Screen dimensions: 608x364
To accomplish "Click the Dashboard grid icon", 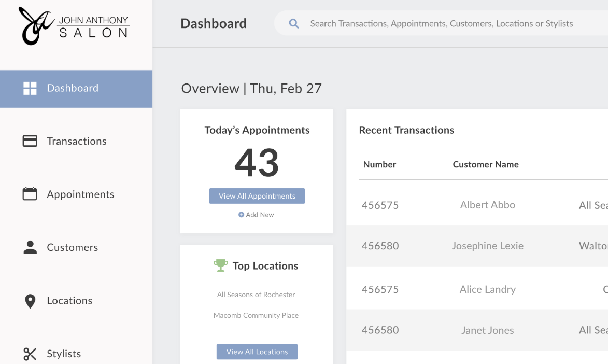I will [30, 88].
